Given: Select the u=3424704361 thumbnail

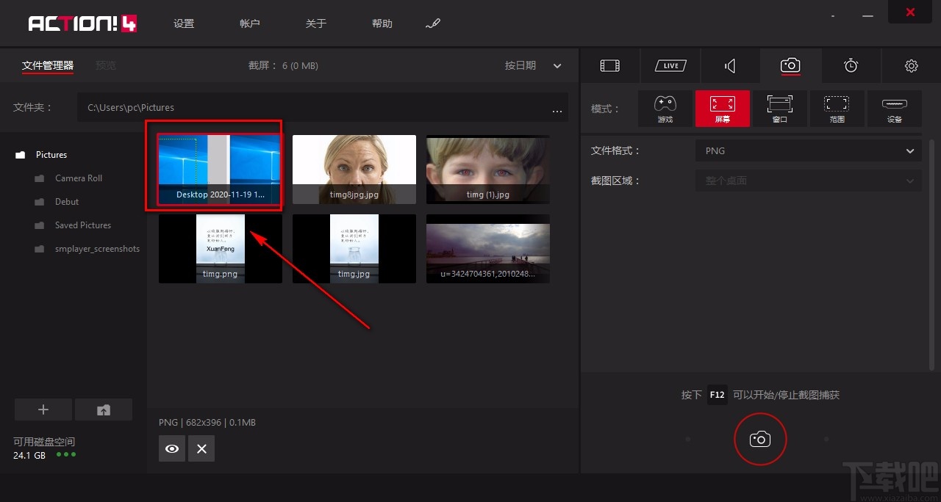Looking at the screenshot, I should pyautogui.click(x=488, y=249).
